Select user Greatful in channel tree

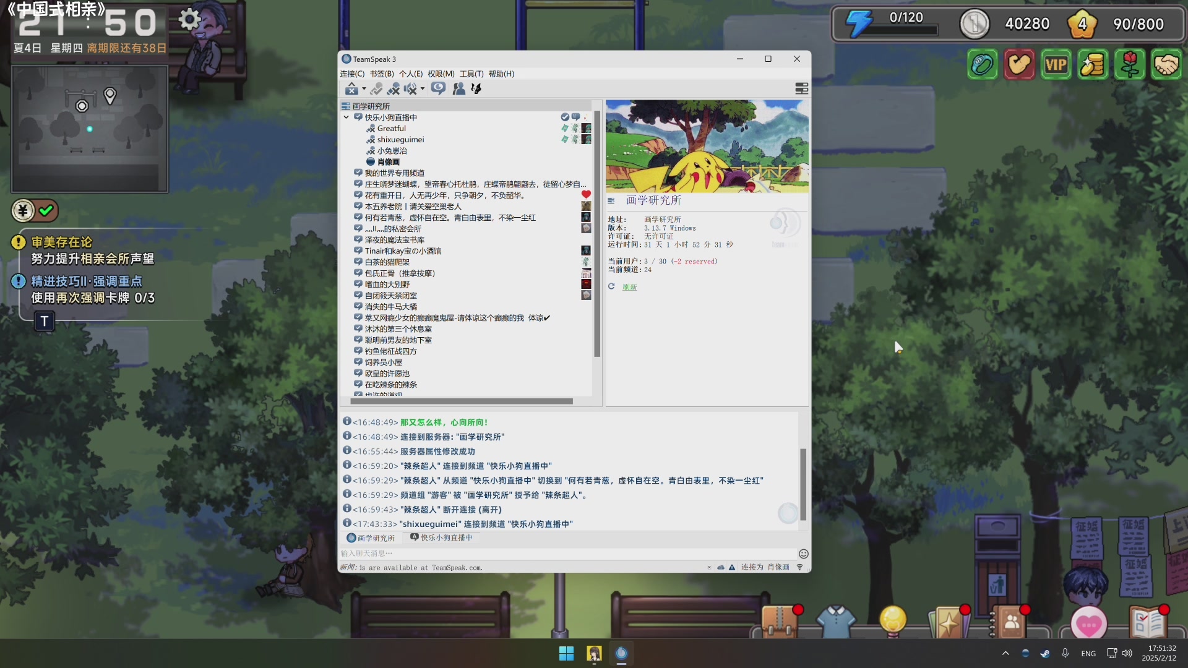tap(392, 129)
